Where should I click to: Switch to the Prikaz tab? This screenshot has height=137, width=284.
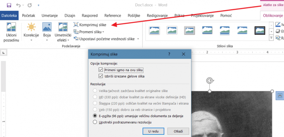click(179, 16)
